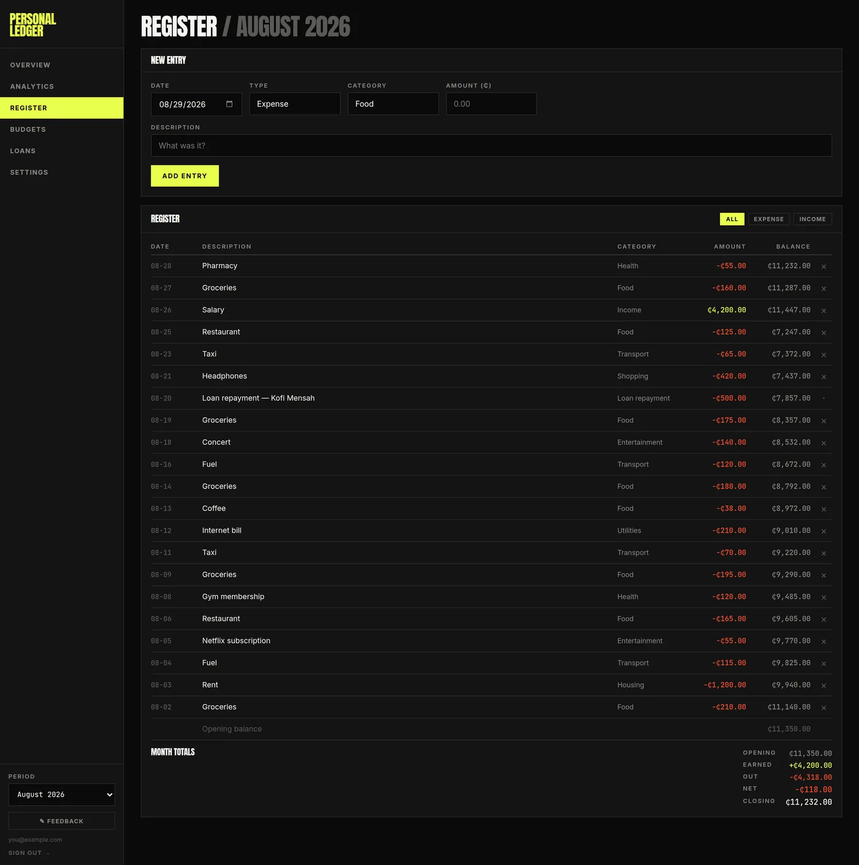Click the Headphones Shopping category cell
The image size is (859, 865).
tap(633, 377)
